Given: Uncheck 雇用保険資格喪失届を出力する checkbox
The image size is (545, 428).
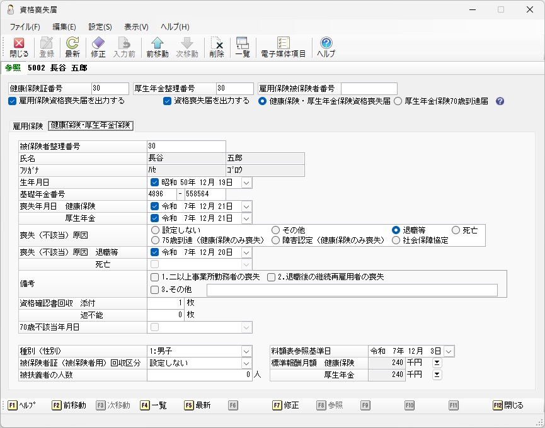Looking at the screenshot, I should [13, 101].
